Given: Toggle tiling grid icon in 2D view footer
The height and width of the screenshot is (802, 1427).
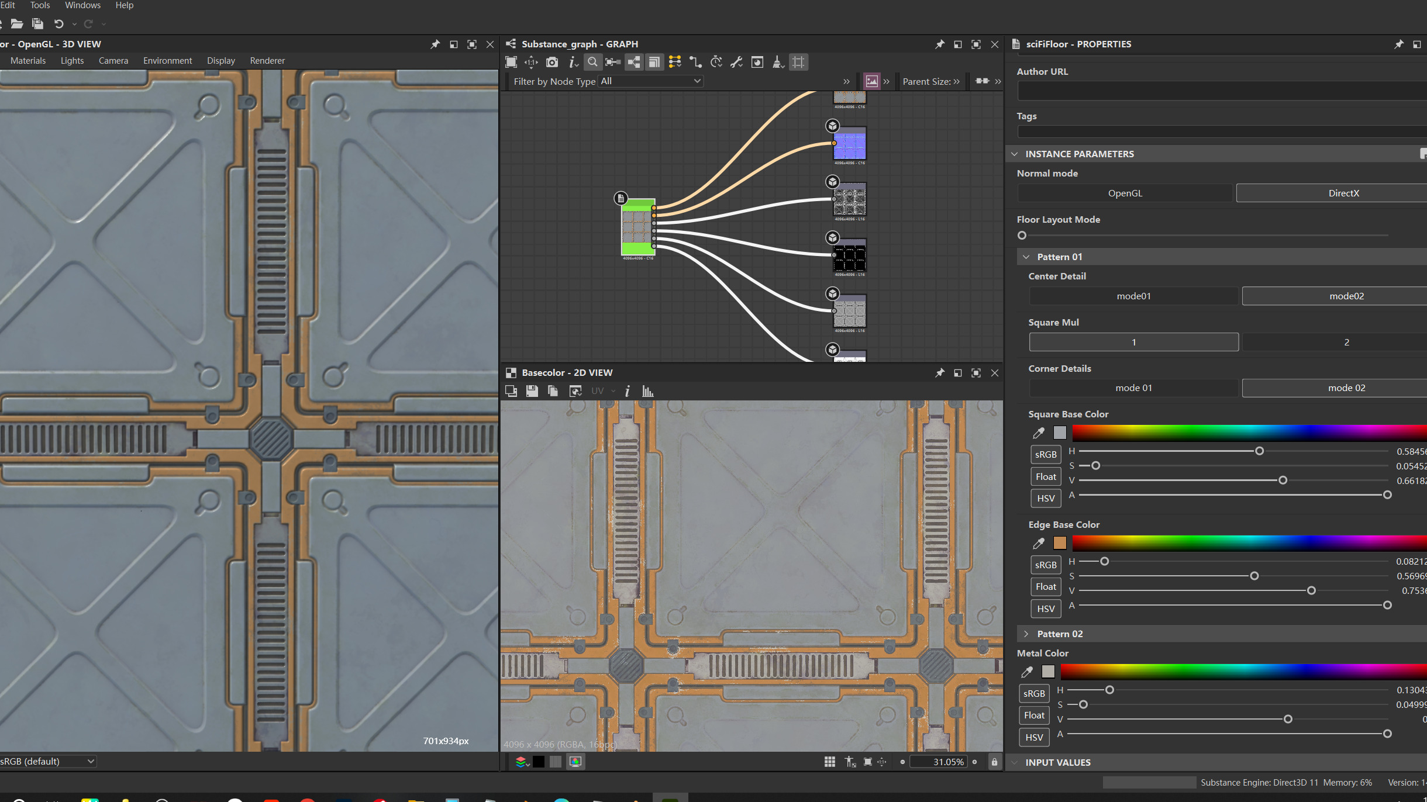Looking at the screenshot, I should tap(829, 762).
